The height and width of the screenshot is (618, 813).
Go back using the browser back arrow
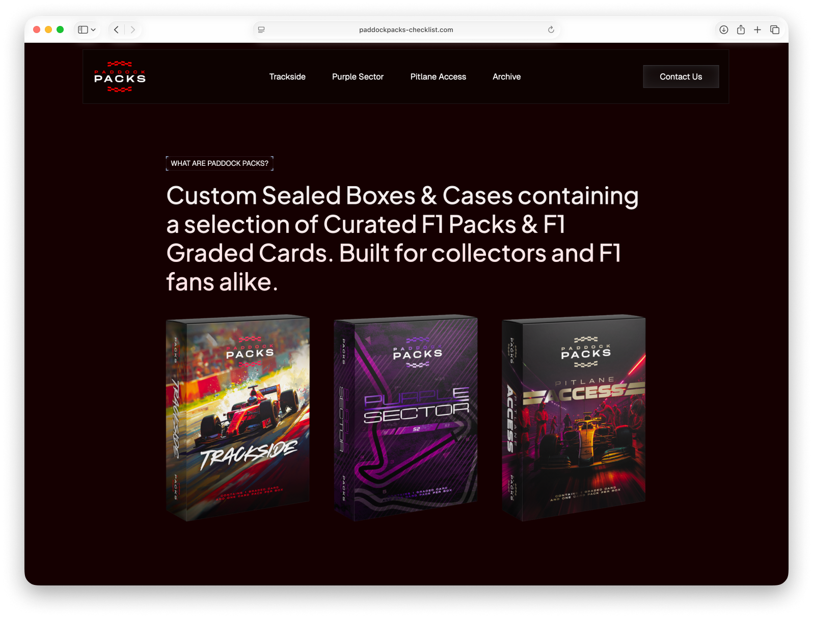click(x=116, y=30)
